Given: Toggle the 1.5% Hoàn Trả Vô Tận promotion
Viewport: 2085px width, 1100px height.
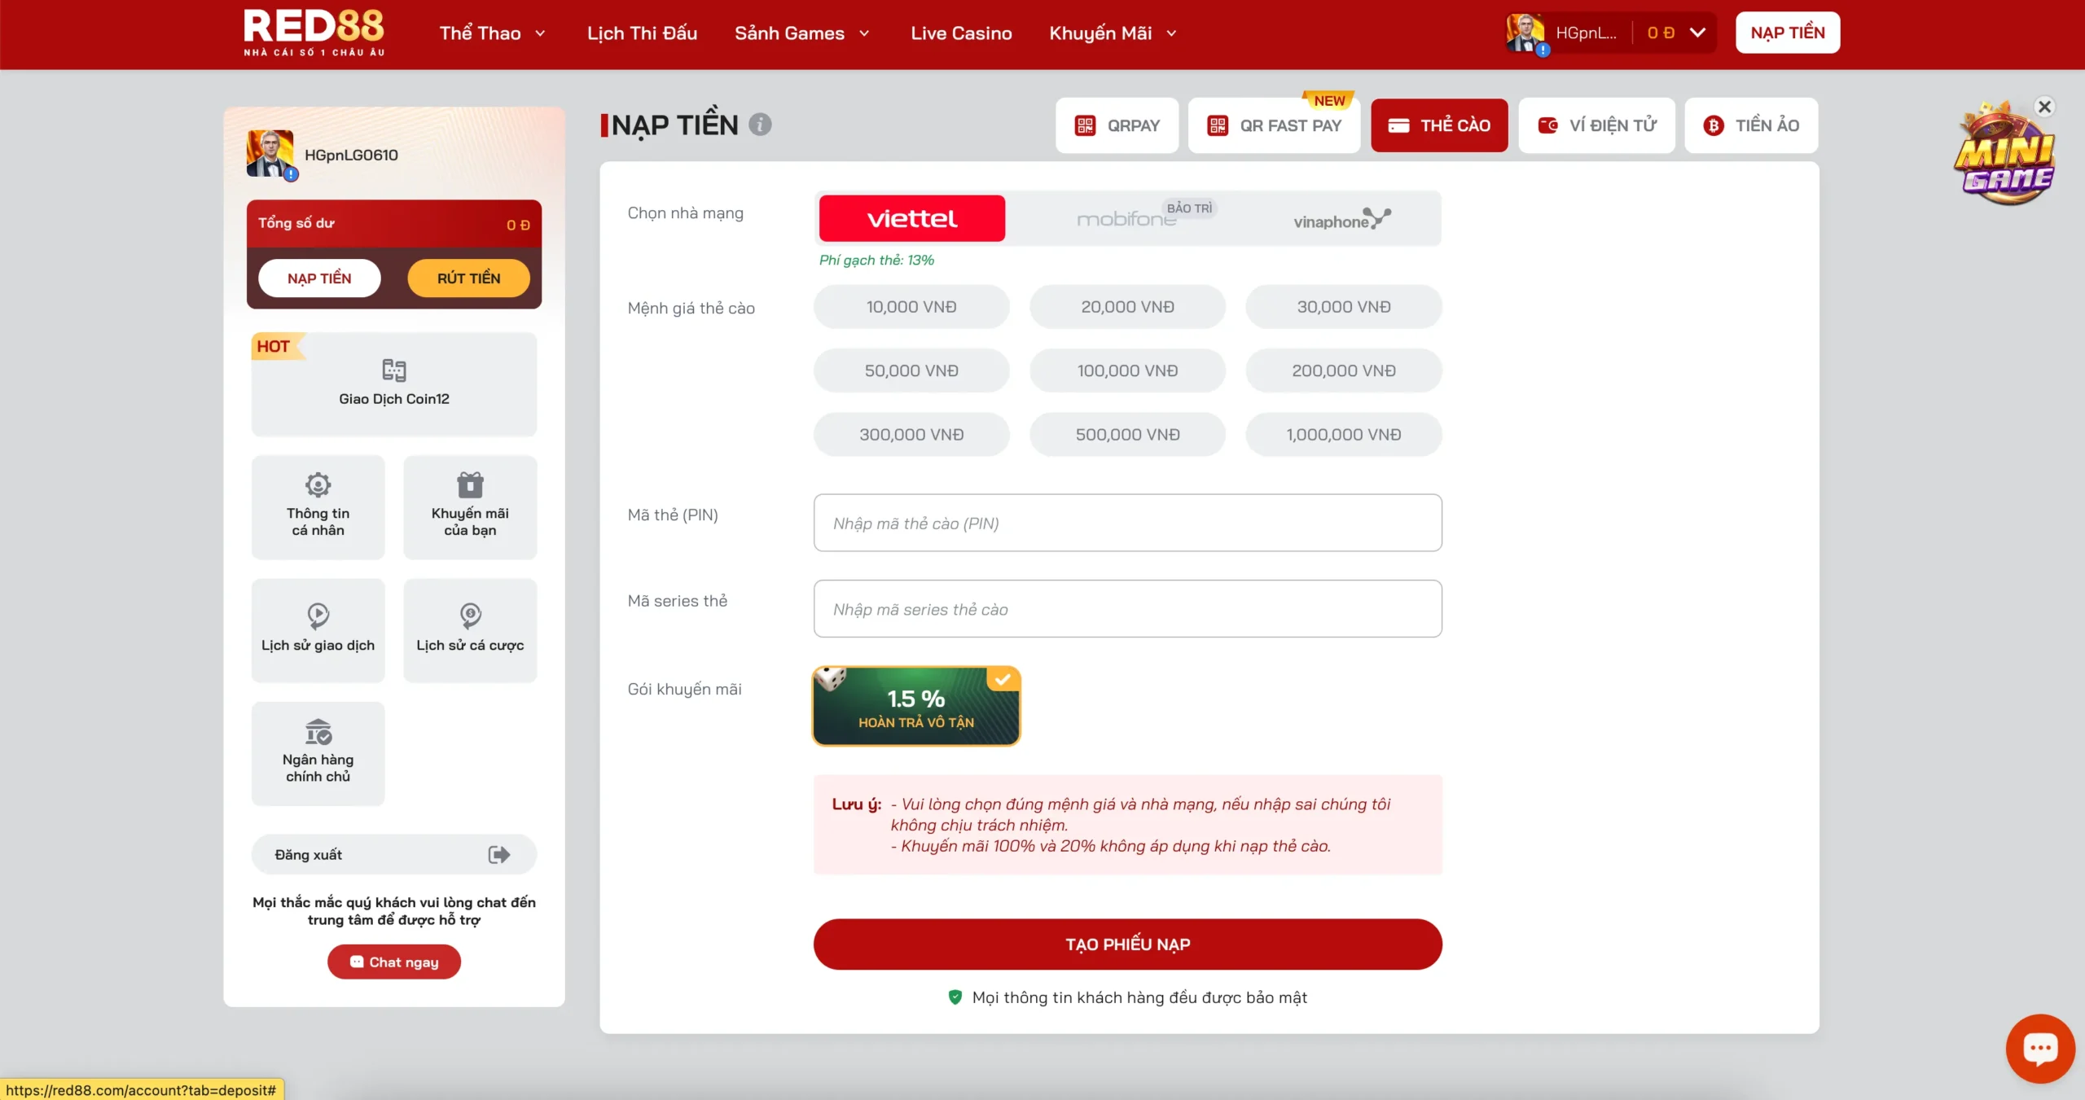Looking at the screenshot, I should point(916,706).
